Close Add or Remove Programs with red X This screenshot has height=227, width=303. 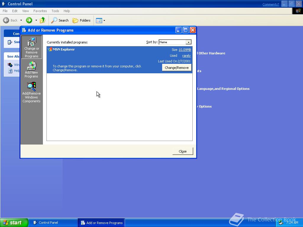pos(193,30)
